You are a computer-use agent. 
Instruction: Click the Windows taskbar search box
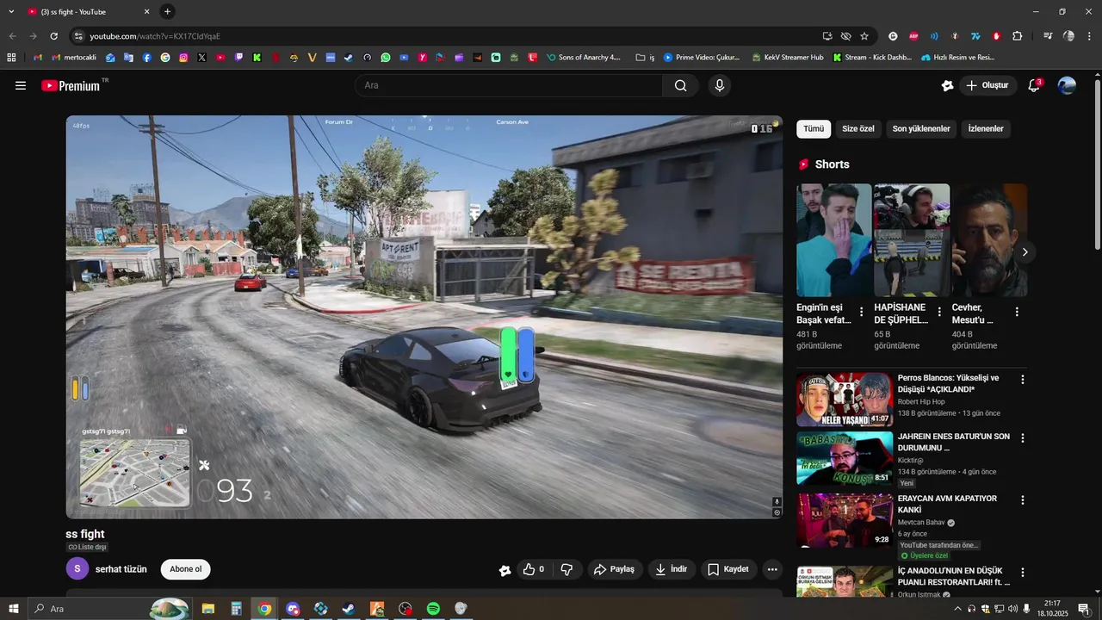[x=108, y=609]
